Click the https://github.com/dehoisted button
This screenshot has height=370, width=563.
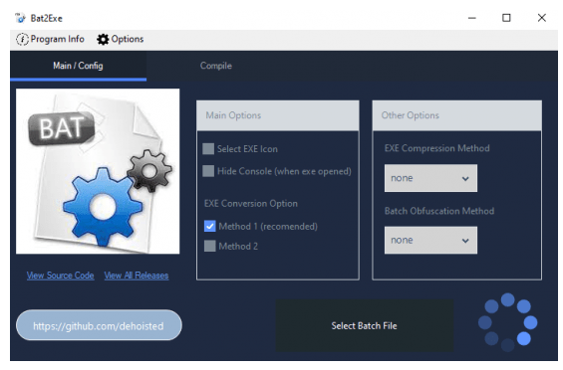pyautogui.click(x=99, y=325)
